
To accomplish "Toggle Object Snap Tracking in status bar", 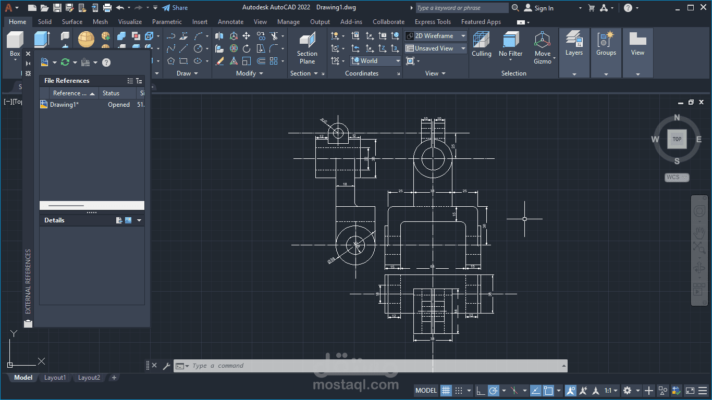I will pos(536,391).
